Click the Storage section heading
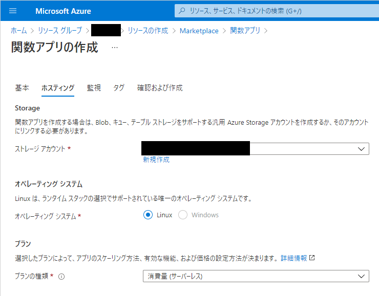 (x=27, y=108)
